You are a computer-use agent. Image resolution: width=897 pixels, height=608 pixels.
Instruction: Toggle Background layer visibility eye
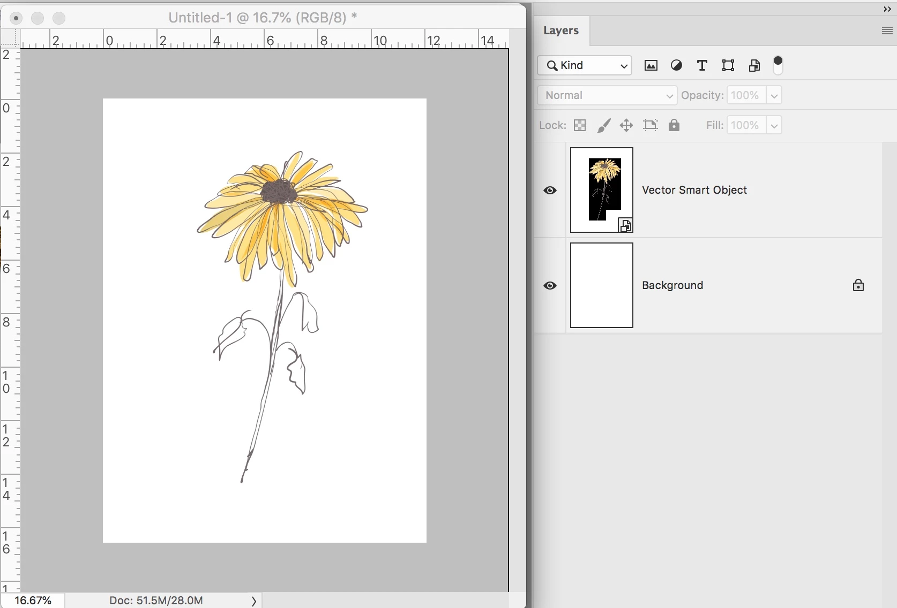[x=550, y=286]
